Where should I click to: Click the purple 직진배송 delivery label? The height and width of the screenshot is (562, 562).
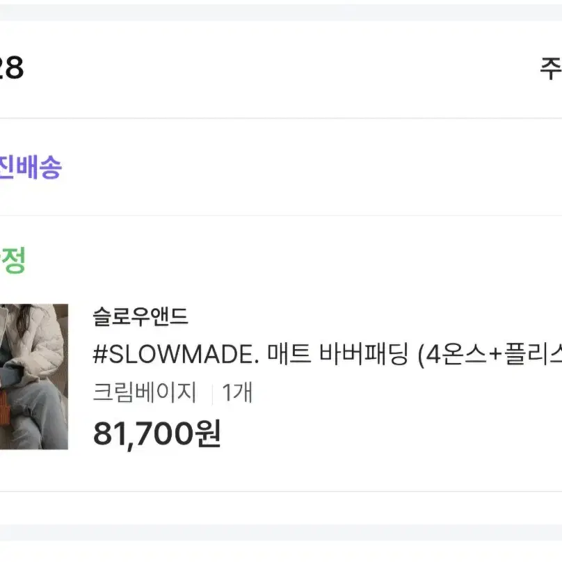tap(31, 167)
